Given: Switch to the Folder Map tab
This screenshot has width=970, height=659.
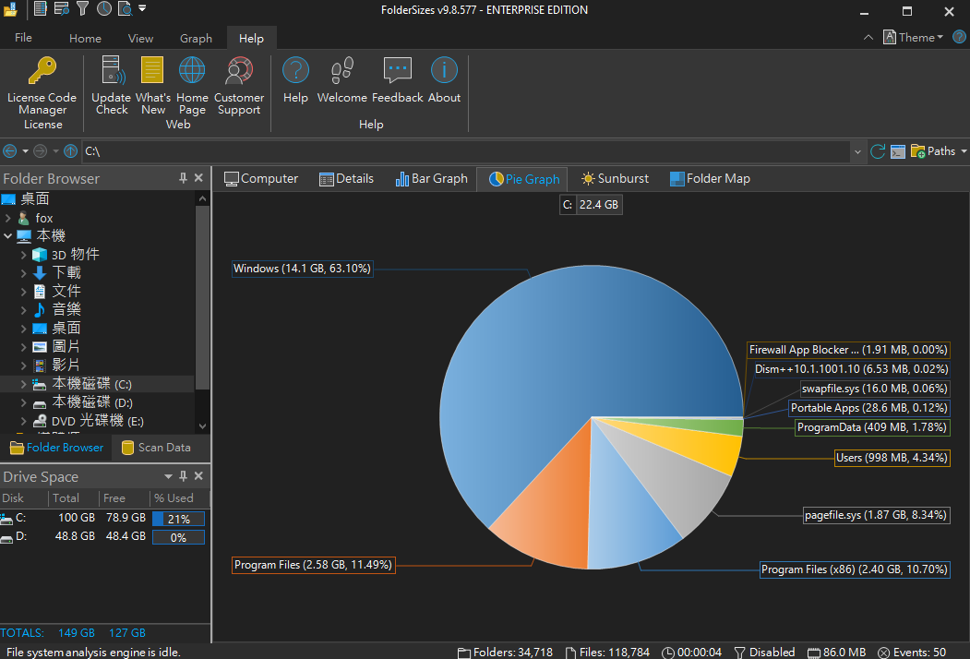Looking at the screenshot, I should tap(710, 179).
